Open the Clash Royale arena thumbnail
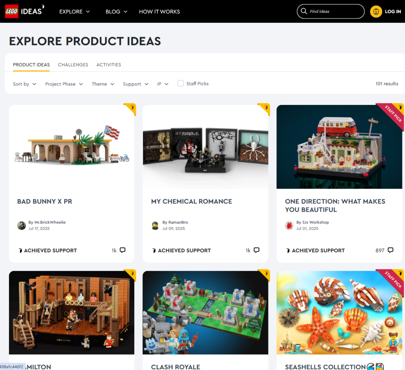The width and height of the screenshot is (405, 370). click(205, 313)
